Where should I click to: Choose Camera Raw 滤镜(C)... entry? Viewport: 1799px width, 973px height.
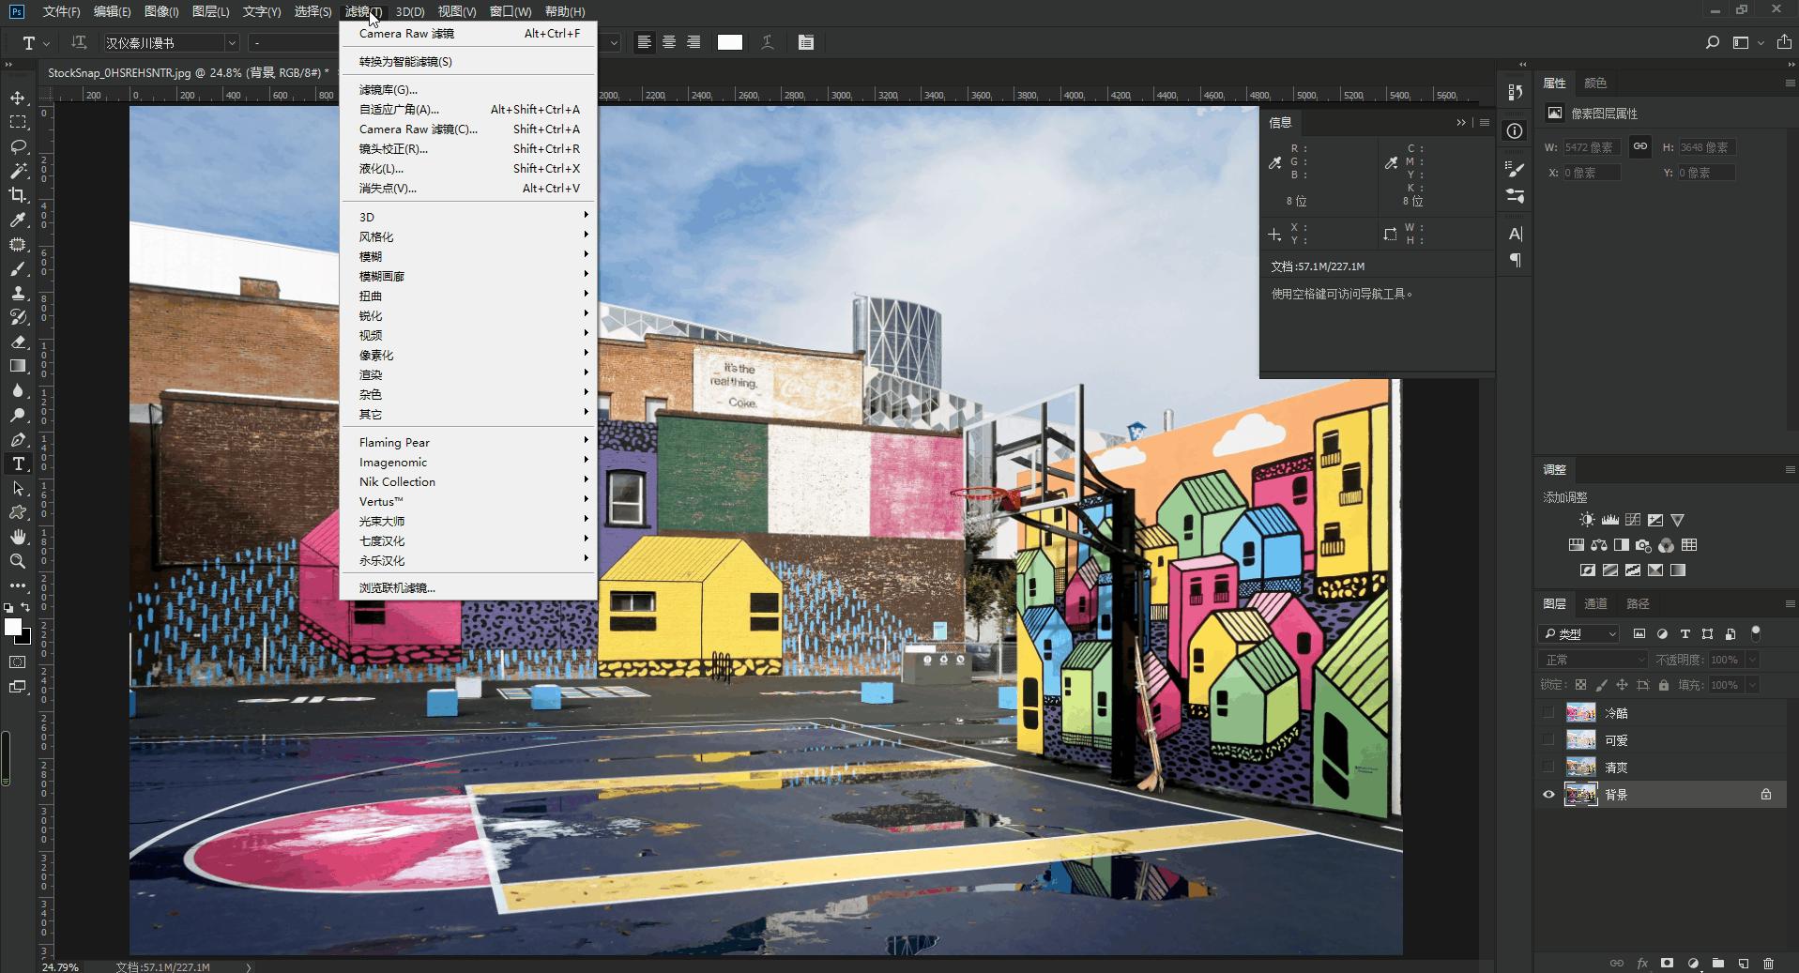(x=467, y=129)
